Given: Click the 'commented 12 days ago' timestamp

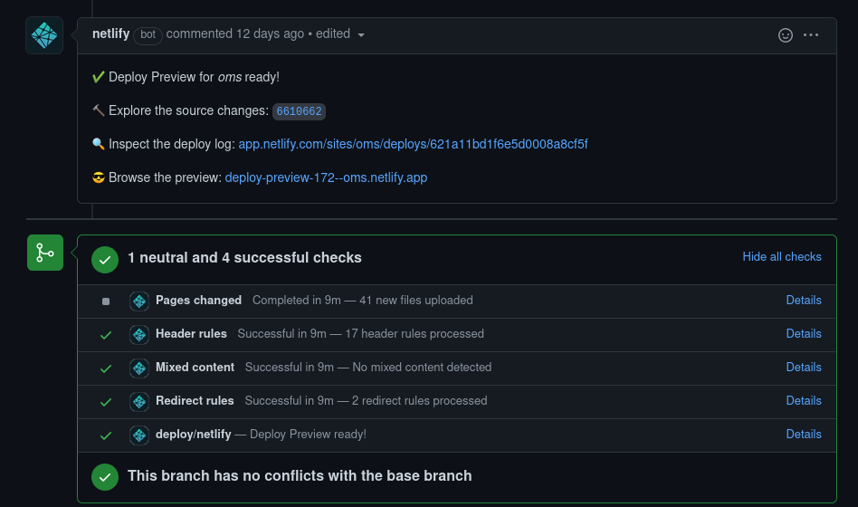Looking at the screenshot, I should [x=234, y=33].
